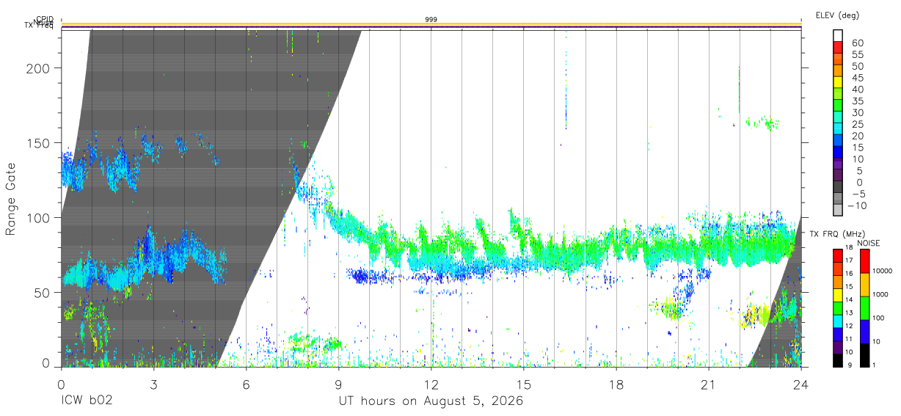Click the 'TX Freq' label at top left
Screen dimensions: 901x416
39,26
